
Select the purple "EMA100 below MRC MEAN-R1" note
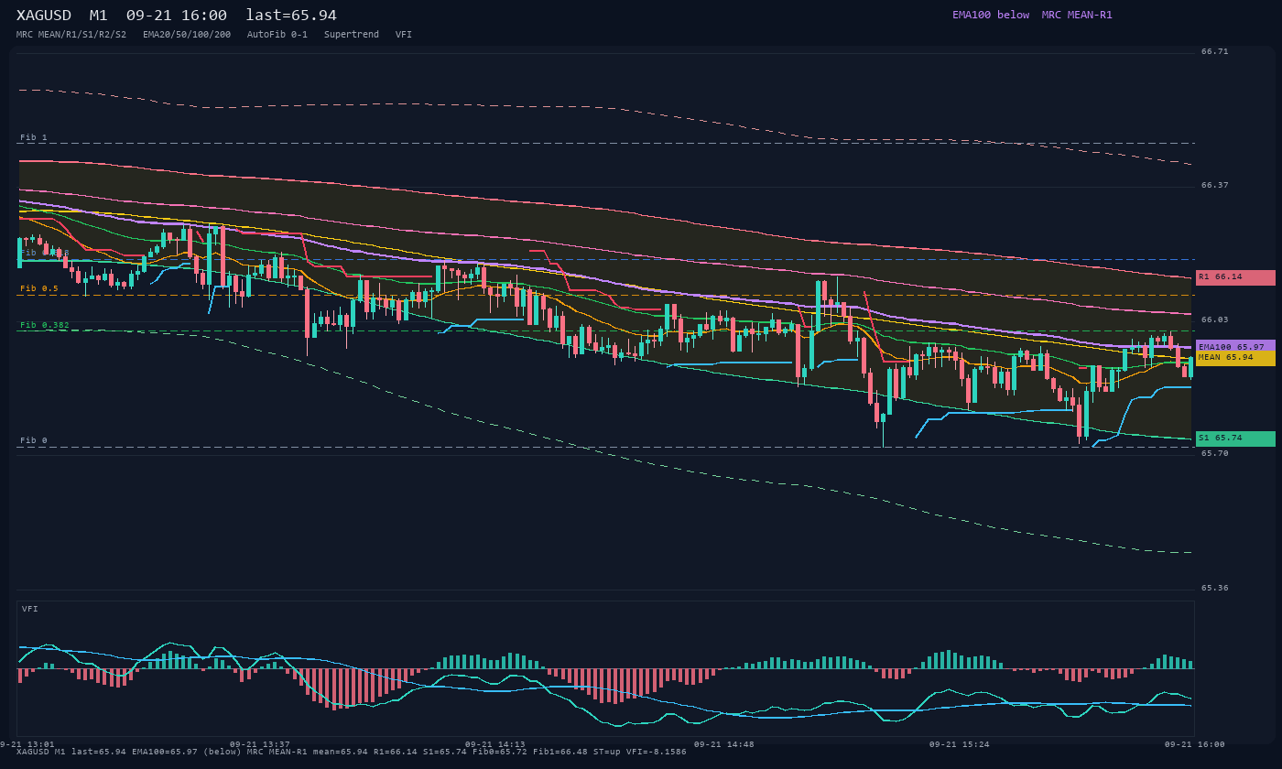[x=1032, y=15]
